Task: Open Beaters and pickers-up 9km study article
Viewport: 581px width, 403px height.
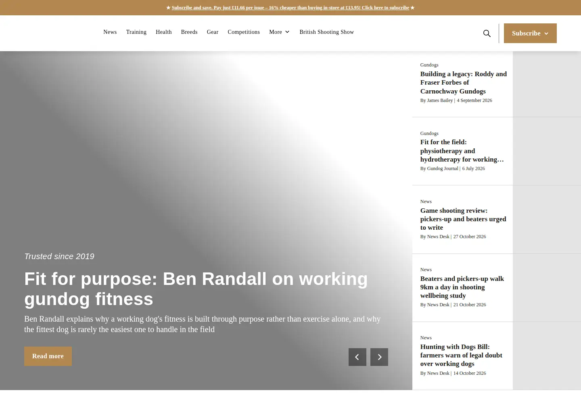Action: [462, 287]
